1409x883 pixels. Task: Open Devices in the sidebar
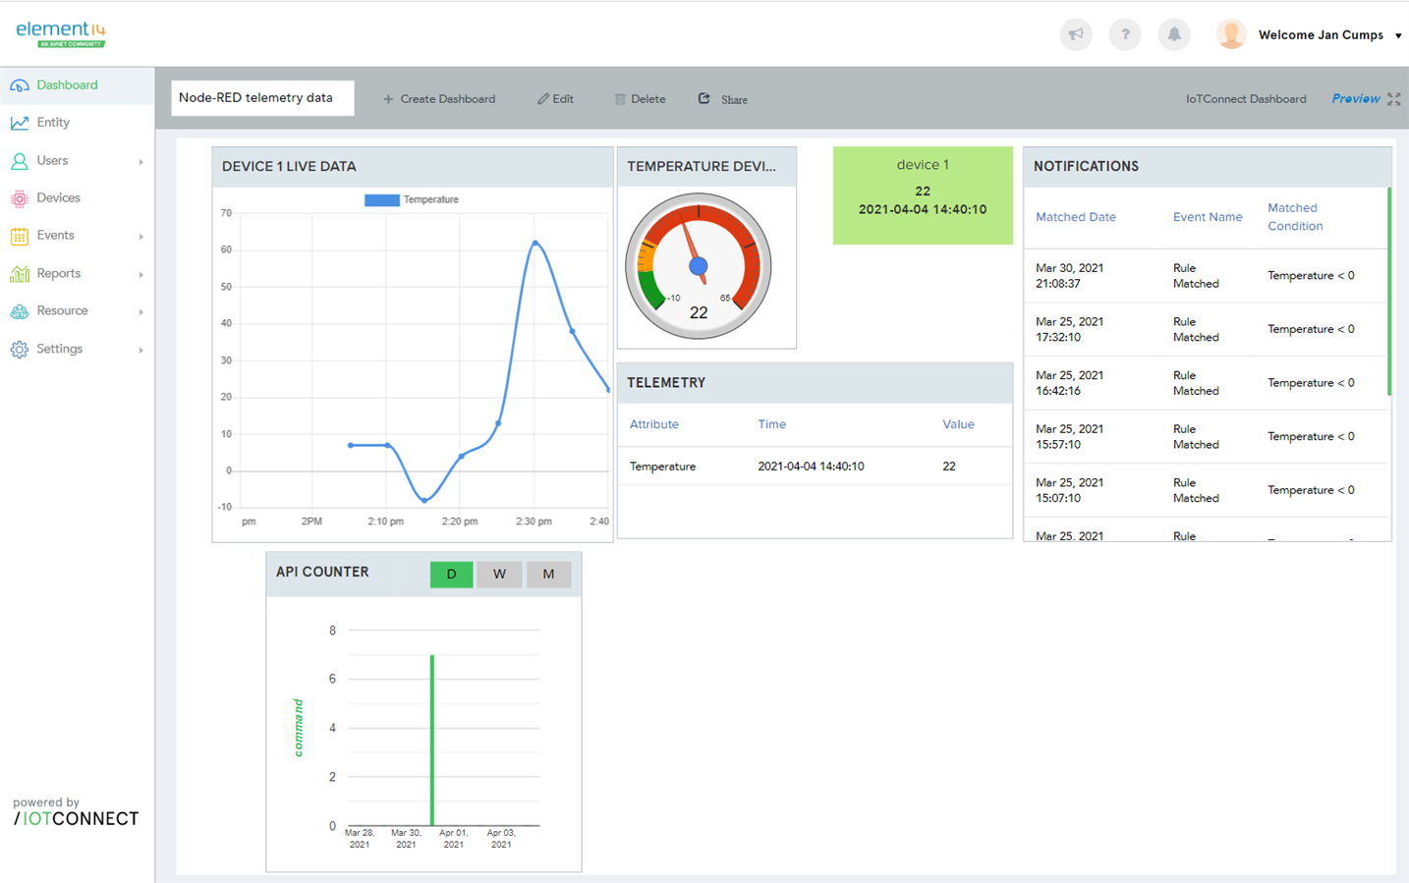[58, 198]
